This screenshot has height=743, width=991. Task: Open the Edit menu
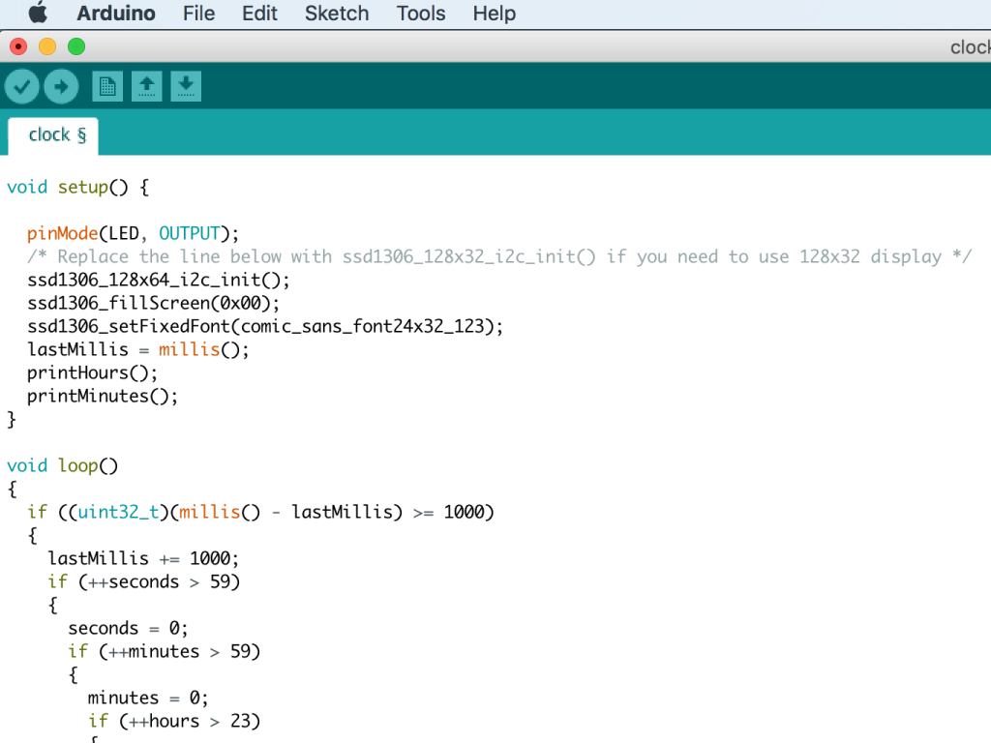pos(259,14)
